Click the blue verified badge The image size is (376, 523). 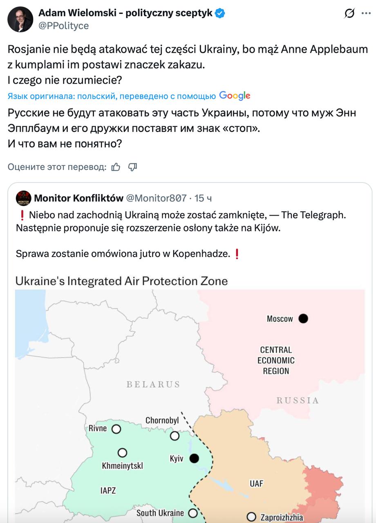coord(220,13)
